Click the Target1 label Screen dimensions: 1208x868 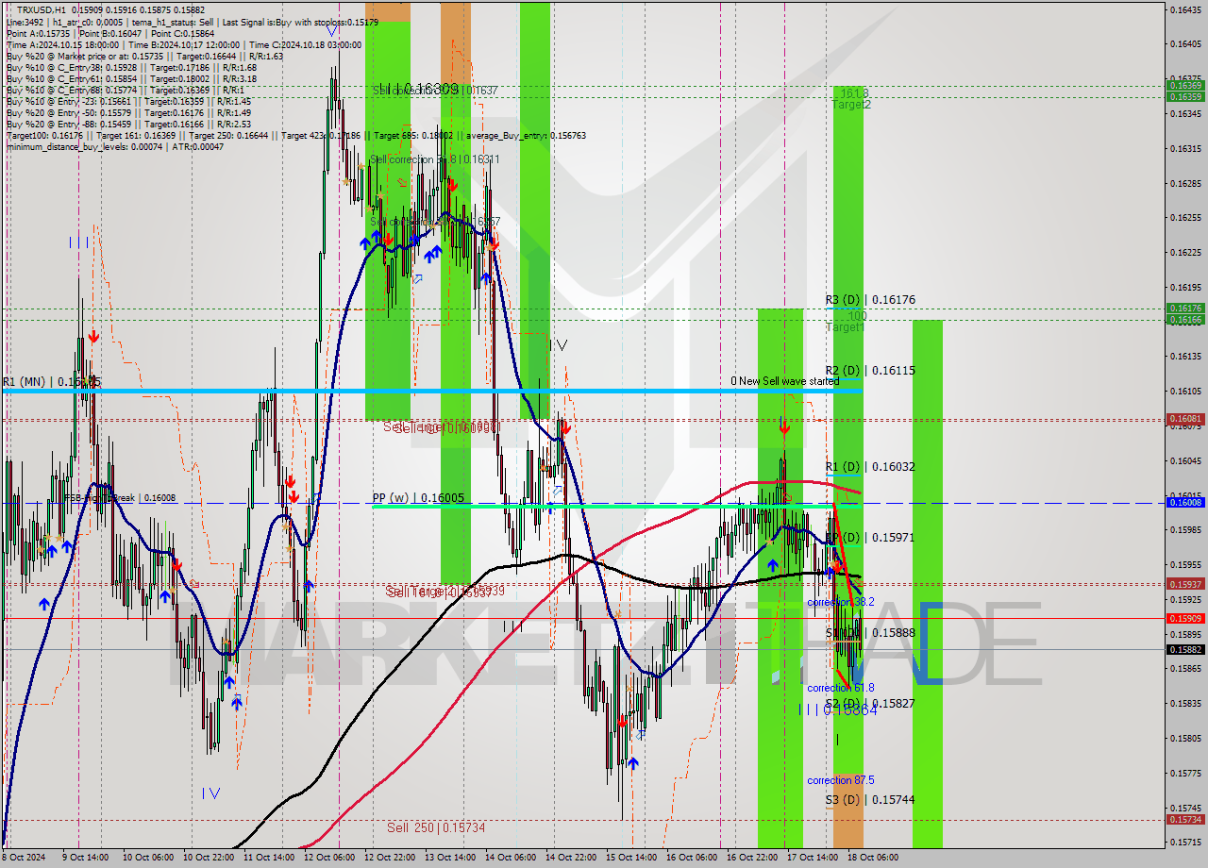tap(845, 327)
